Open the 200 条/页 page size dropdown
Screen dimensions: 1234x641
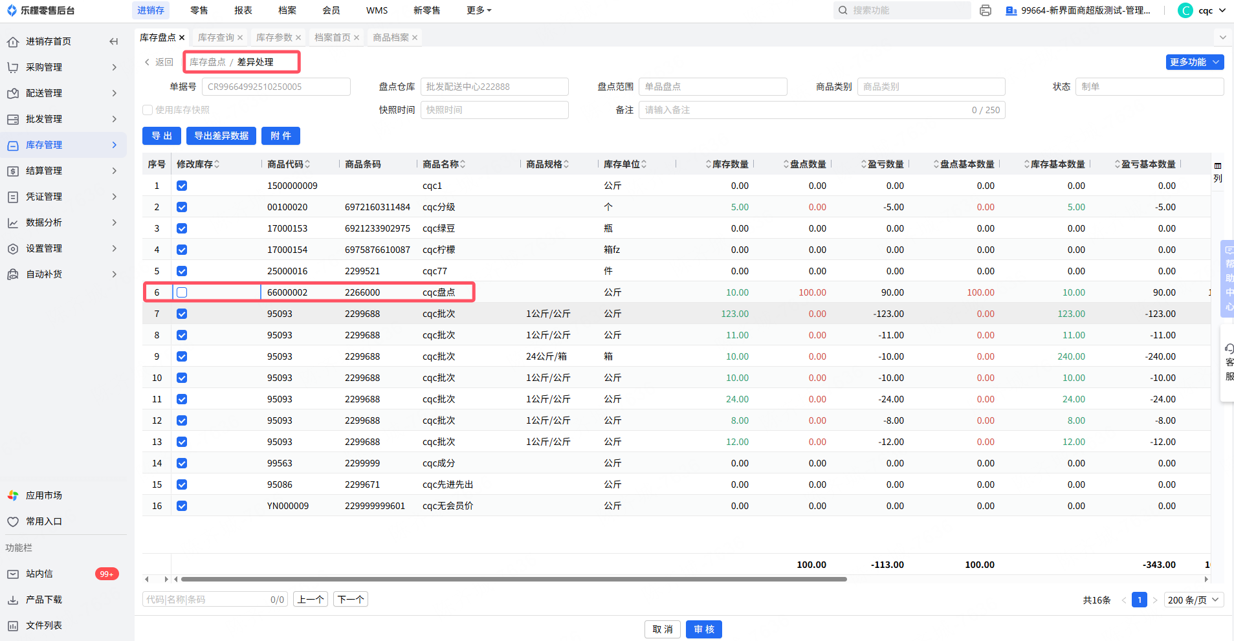[x=1193, y=600]
